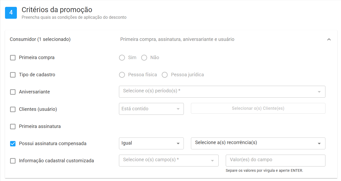Click the Valor(es) do campo input

[x=276, y=160]
